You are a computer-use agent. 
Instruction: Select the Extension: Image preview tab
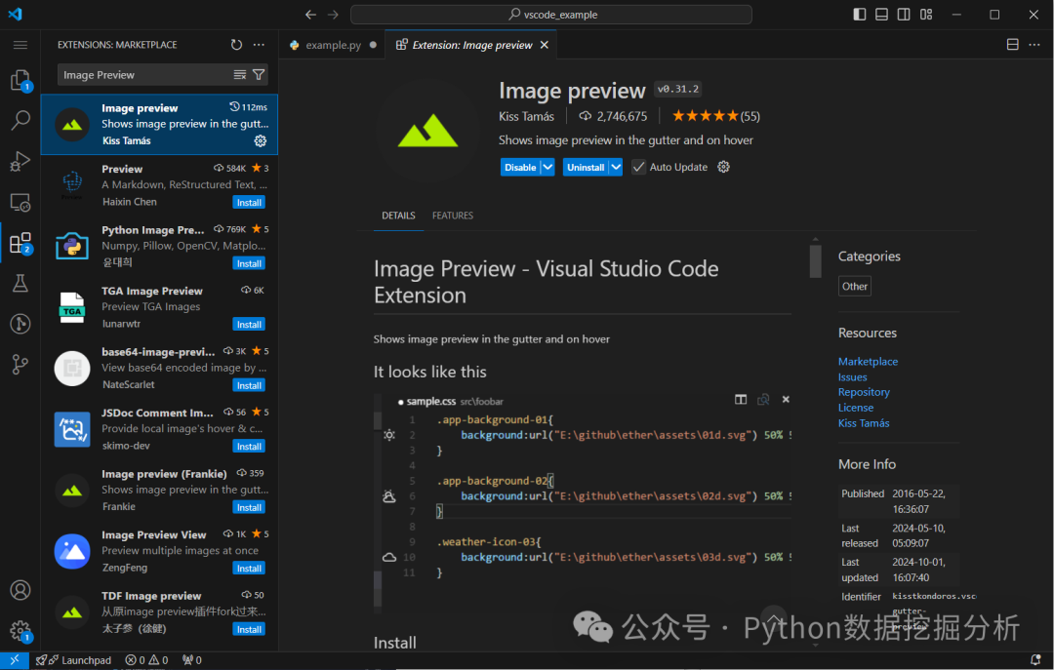pyautogui.click(x=472, y=45)
